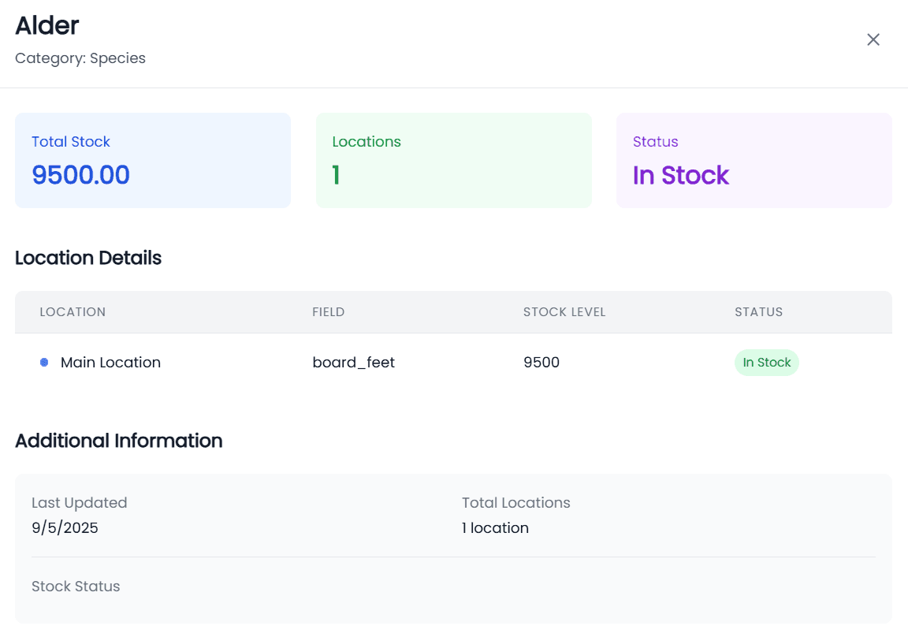Close the Alder details dialog

click(x=873, y=39)
